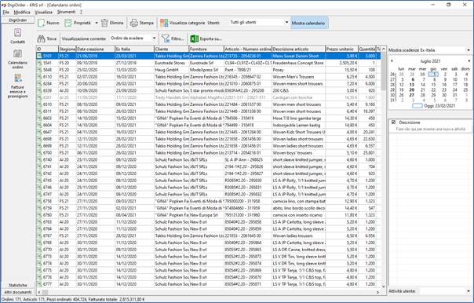Select the DigiOrder sidebar tab
474x303 pixels.
click(x=17, y=20)
